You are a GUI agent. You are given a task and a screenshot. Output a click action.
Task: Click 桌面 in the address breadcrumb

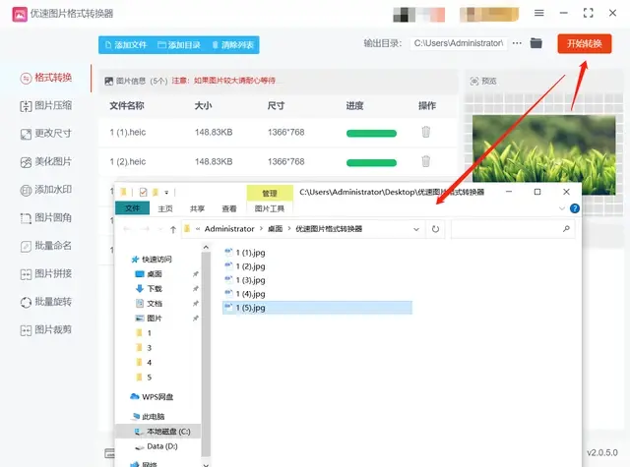pyautogui.click(x=276, y=229)
